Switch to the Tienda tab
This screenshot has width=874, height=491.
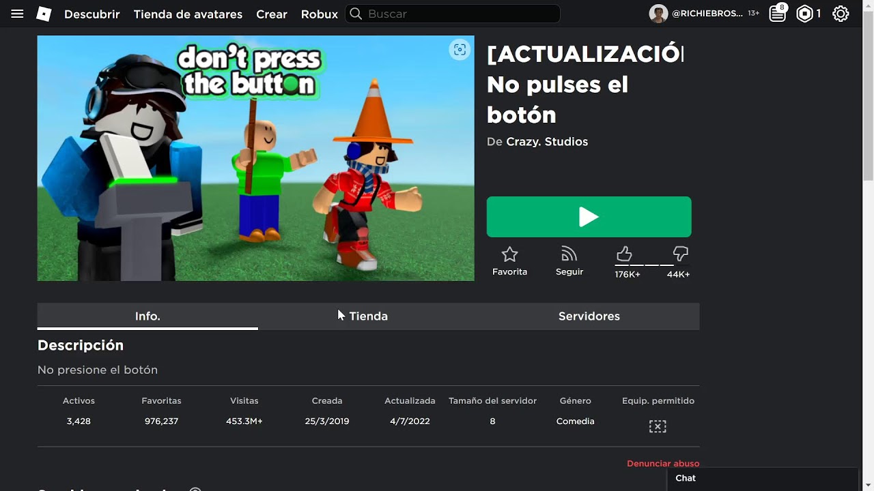coord(368,316)
